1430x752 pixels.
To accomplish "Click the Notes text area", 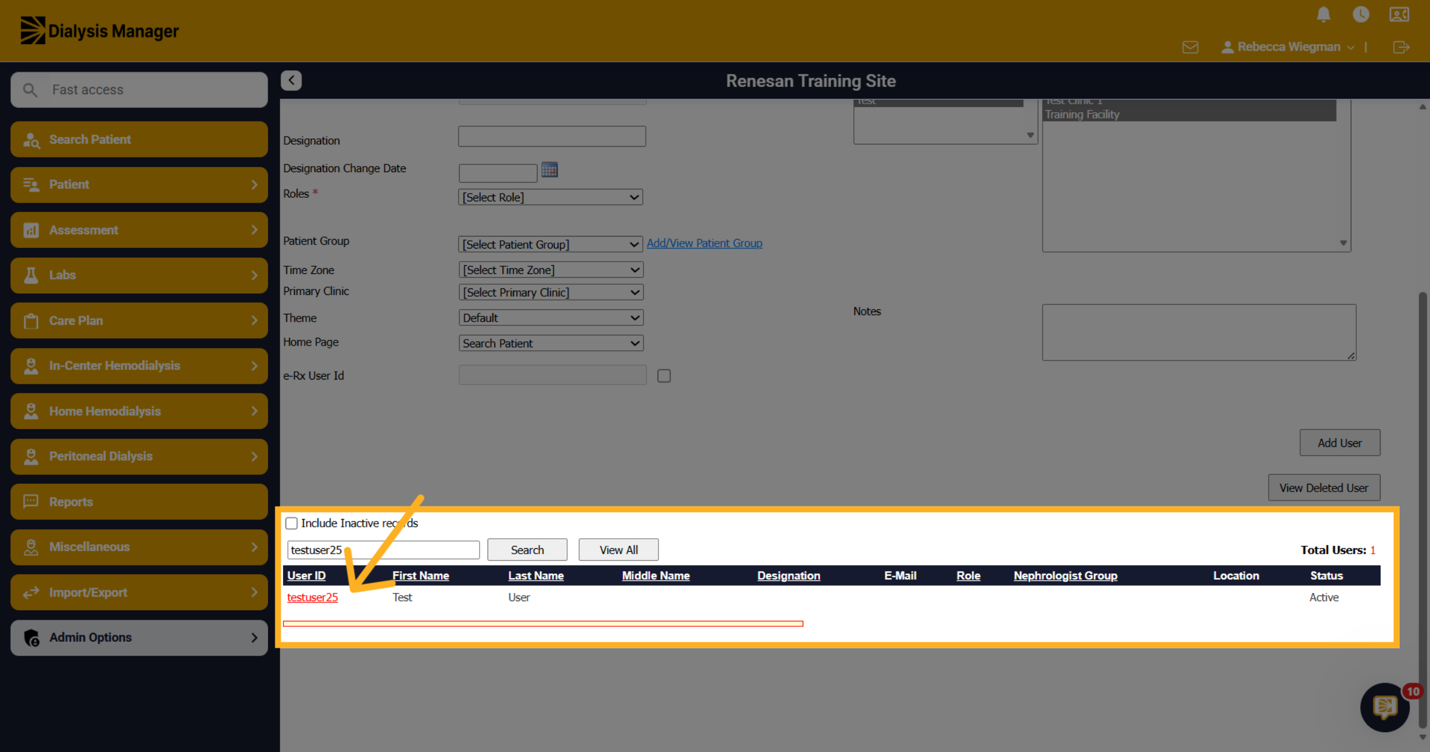I will point(1199,333).
